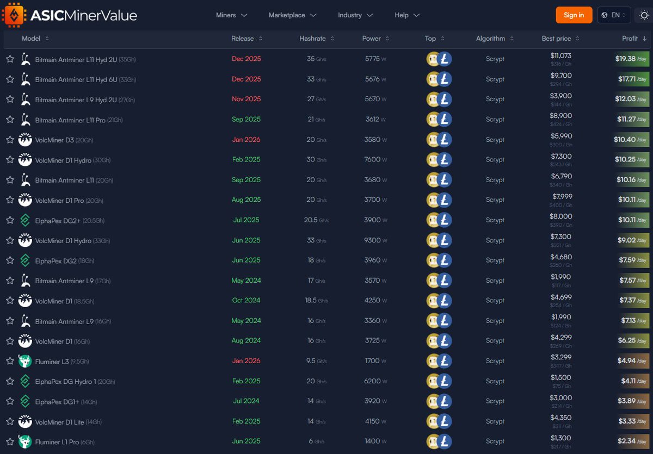Toggle the light/dark theme sun icon
This screenshot has height=454, width=653.
pos(644,15)
